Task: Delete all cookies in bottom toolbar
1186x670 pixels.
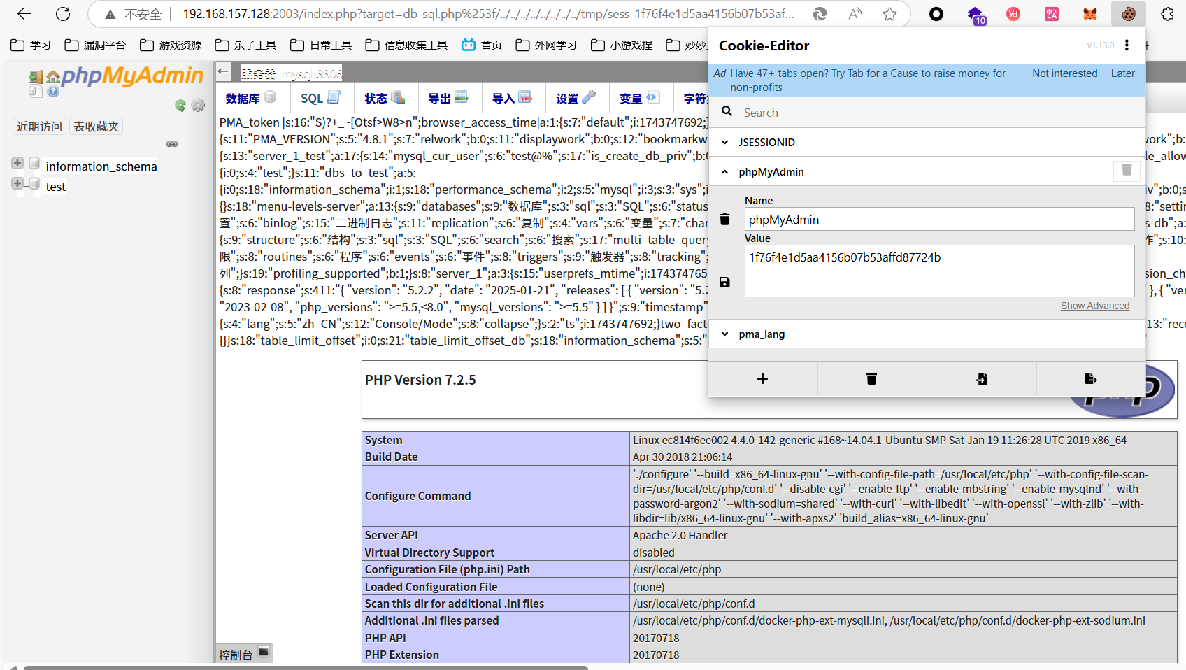Action: coord(871,378)
